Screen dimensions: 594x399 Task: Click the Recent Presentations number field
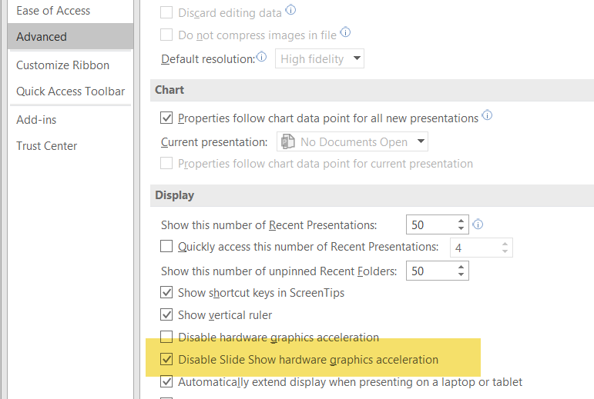click(429, 224)
